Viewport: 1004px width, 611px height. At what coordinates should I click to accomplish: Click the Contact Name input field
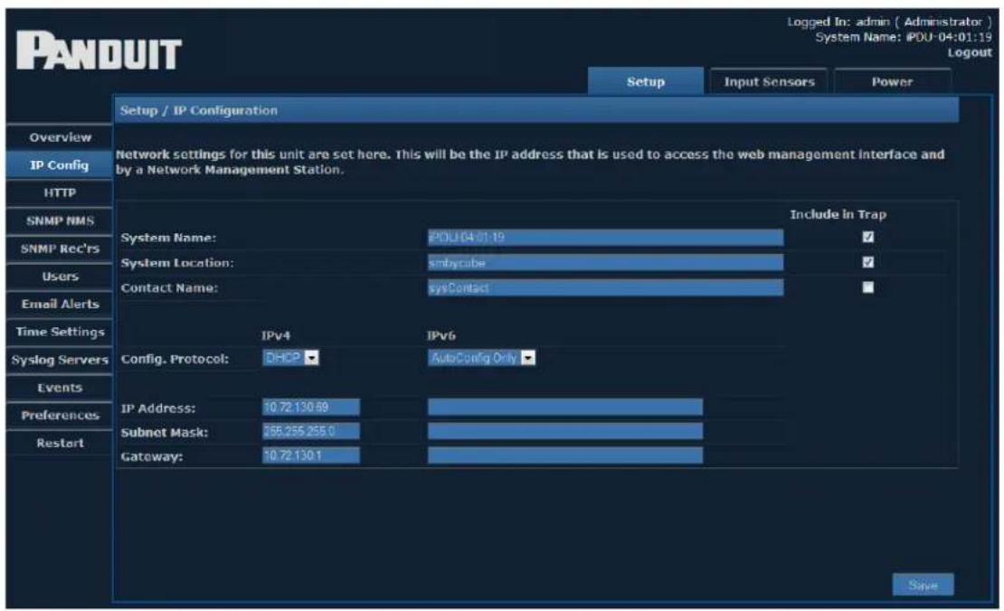pos(605,287)
